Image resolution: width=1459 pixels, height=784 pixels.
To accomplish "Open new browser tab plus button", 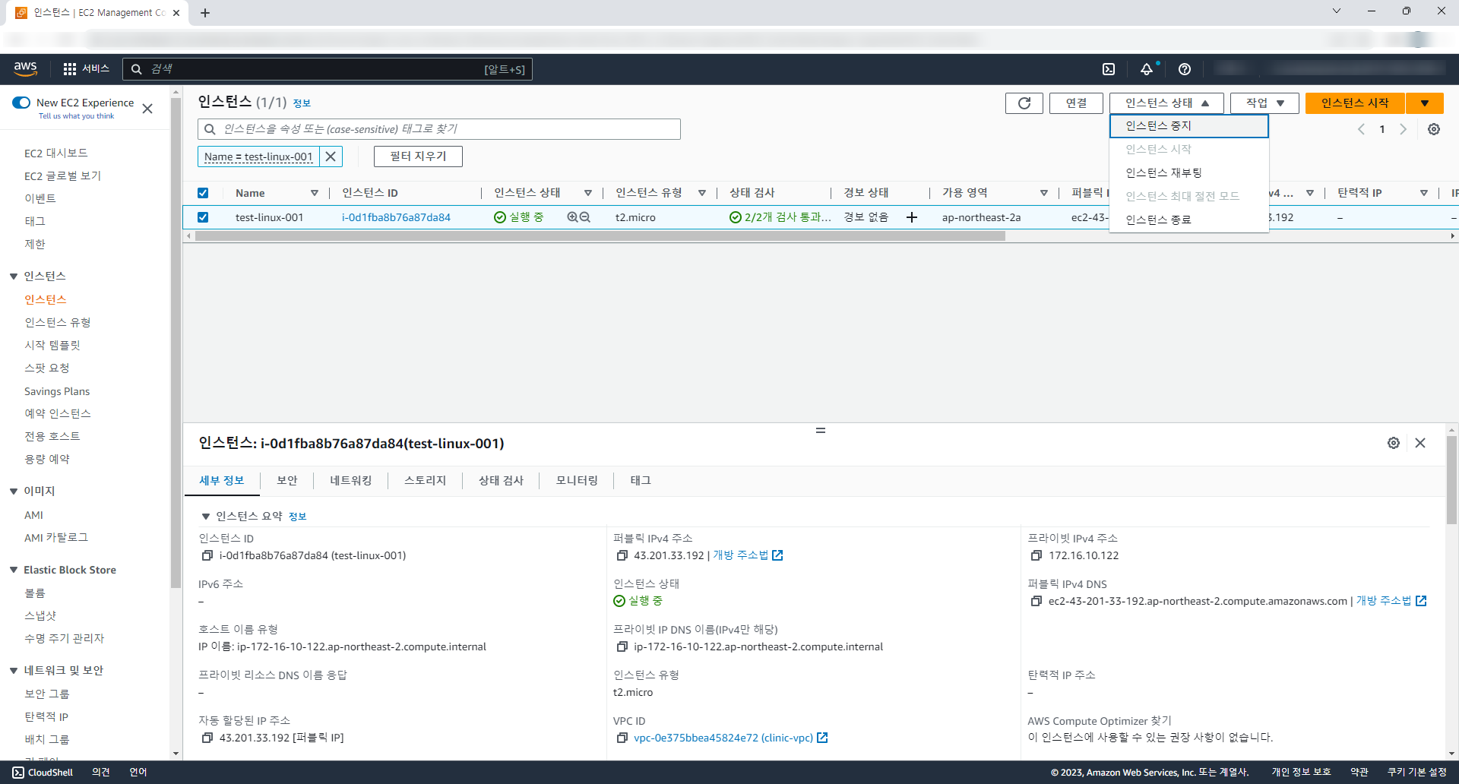I will (205, 13).
